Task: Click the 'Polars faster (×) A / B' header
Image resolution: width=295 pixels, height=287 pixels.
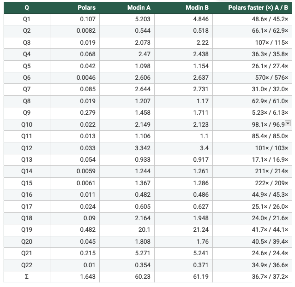Action: (x=258, y=8)
